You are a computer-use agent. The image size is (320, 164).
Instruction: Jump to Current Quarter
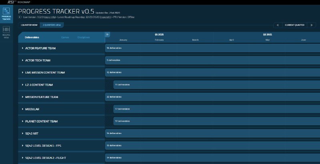coord(294,25)
